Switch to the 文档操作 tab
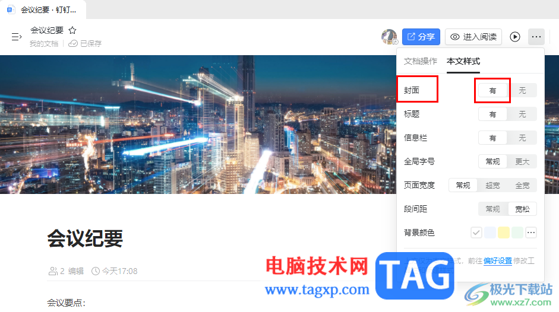 coord(421,61)
